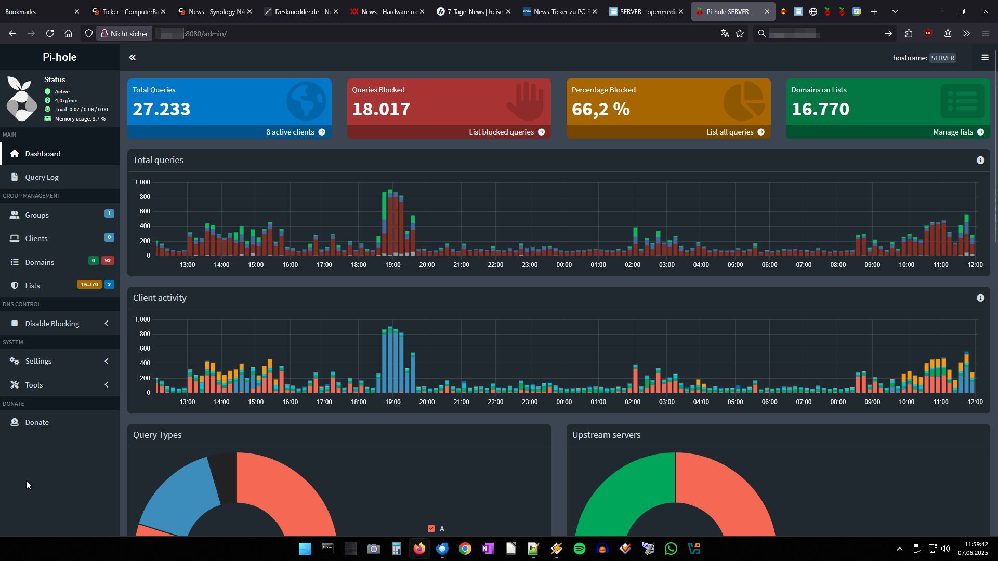Open Spotify from the taskbar
Screen dimensions: 998x561
[x=579, y=549]
